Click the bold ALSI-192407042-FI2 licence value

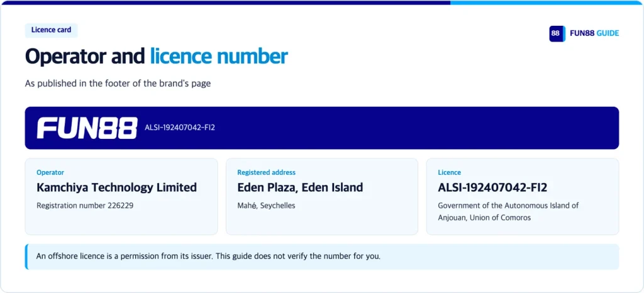pyautogui.click(x=492, y=187)
